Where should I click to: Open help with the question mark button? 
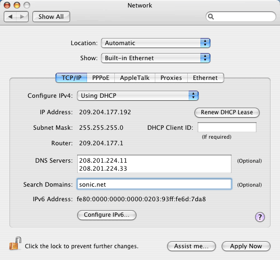click(260, 217)
